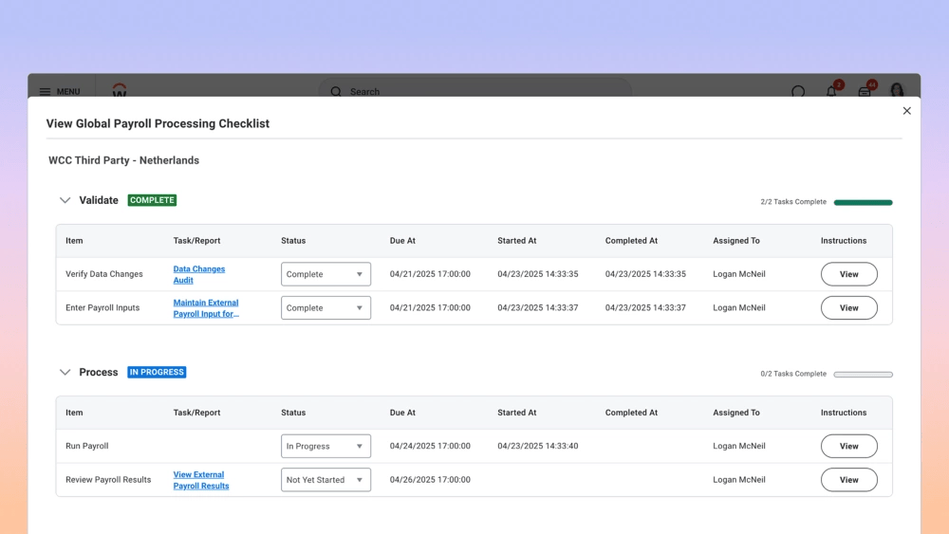The image size is (949, 534).
Task: View instructions for Verify Data Changes
Action: click(x=849, y=274)
